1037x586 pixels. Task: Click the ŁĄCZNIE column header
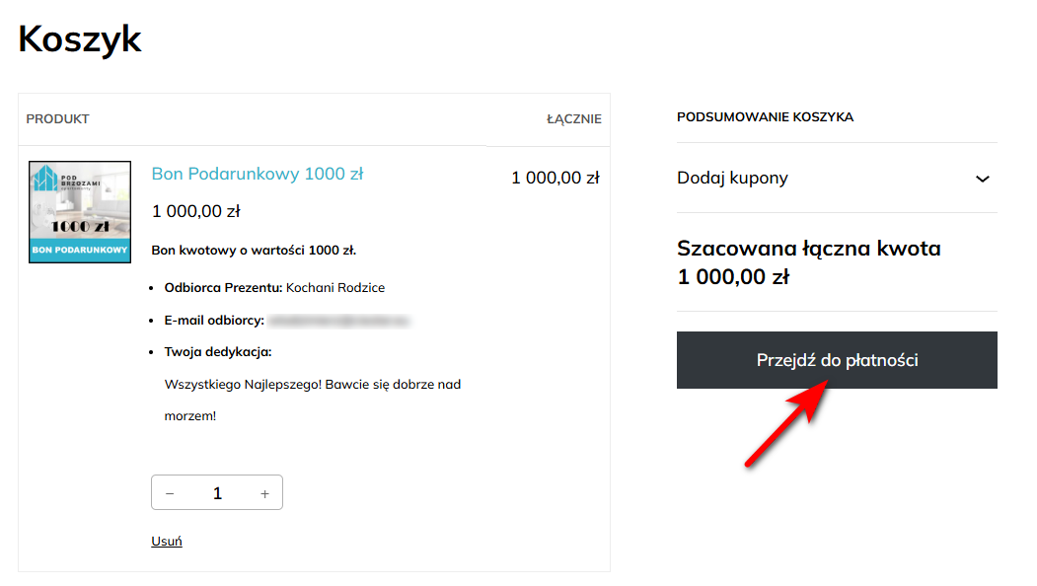tap(573, 119)
